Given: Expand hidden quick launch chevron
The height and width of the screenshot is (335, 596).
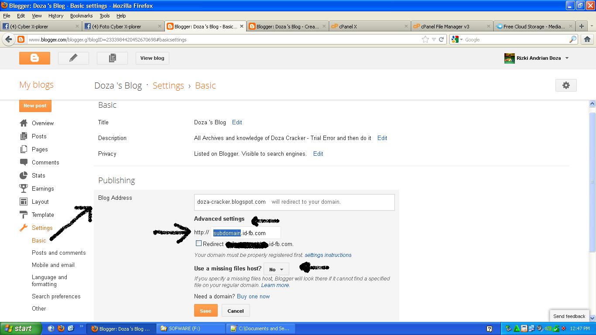Looking at the screenshot, I should [x=81, y=326].
